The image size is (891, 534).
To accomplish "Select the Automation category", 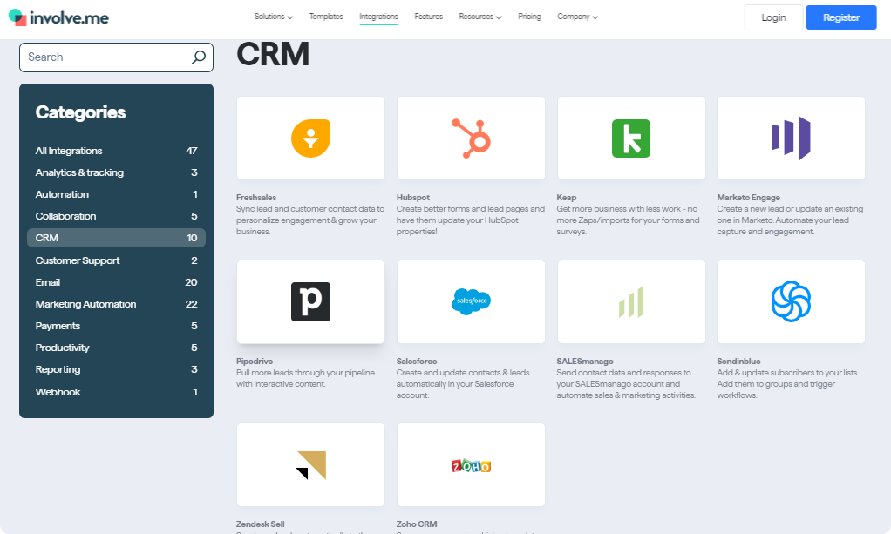I will coord(116,194).
